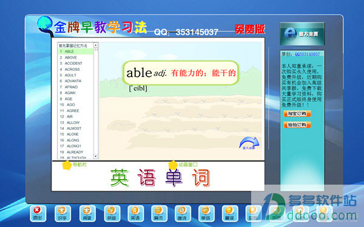The width and height of the screenshot is (364, 227).
Task: Open the 拼音 pinyin module icon
Action: pos(112,213)
